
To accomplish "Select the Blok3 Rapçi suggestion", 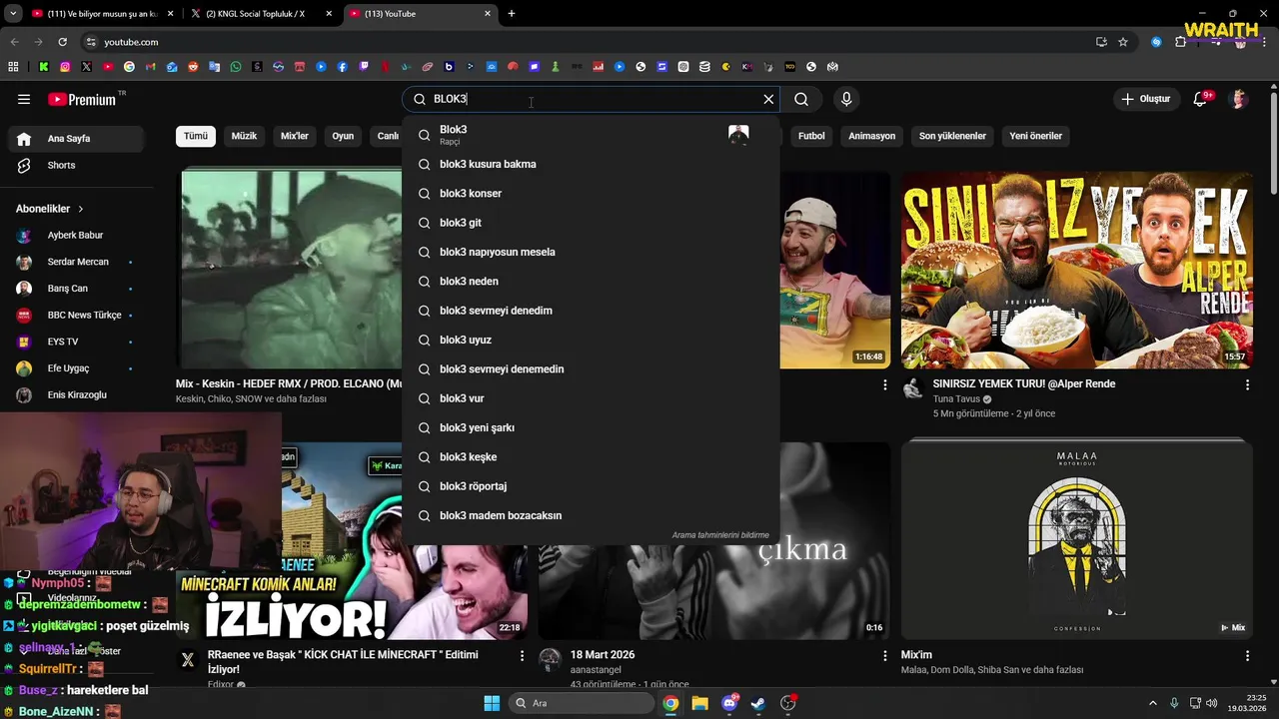I will (x=591, y=135).
